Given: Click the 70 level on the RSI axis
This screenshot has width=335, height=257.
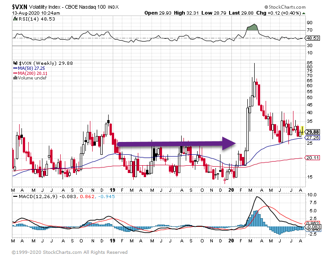Looking at the screenshot, I should [309, 30].
